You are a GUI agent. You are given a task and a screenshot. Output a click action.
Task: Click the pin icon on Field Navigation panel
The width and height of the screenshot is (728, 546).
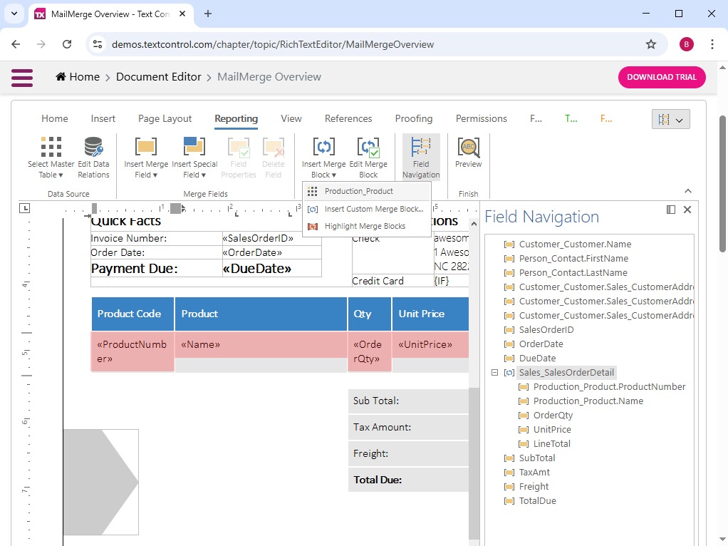670,209
